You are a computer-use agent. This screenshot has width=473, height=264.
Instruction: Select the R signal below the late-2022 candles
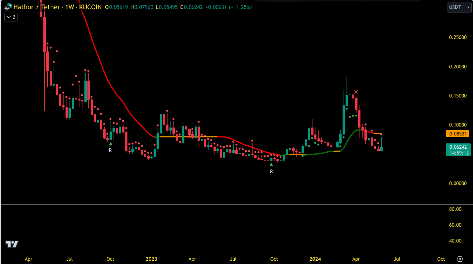(x=111, y=150)
